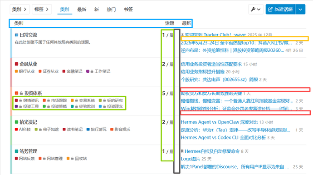Screen dimensions: 313x175
Task: Open topic 深度分析：华为τ（Tau）定律
Action: click(x=235, y=130)
